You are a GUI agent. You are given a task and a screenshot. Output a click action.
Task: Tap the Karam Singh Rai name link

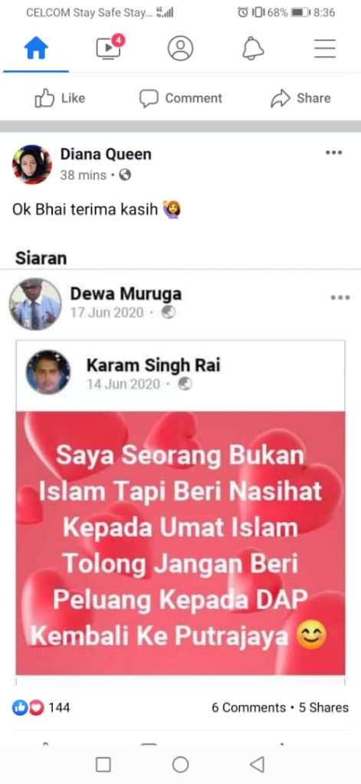153,366
